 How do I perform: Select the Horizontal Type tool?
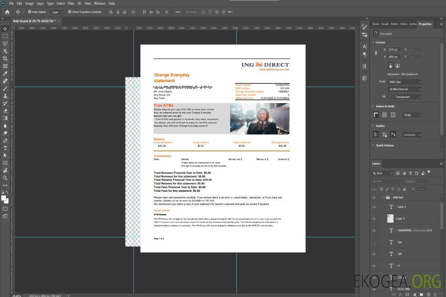tap(5, 148)
